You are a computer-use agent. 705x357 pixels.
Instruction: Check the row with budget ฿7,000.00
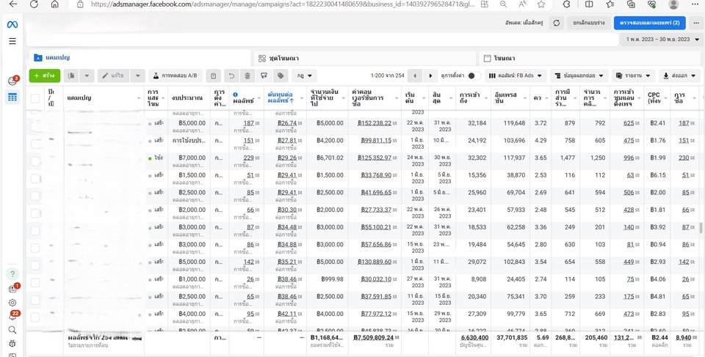(35, 161)
